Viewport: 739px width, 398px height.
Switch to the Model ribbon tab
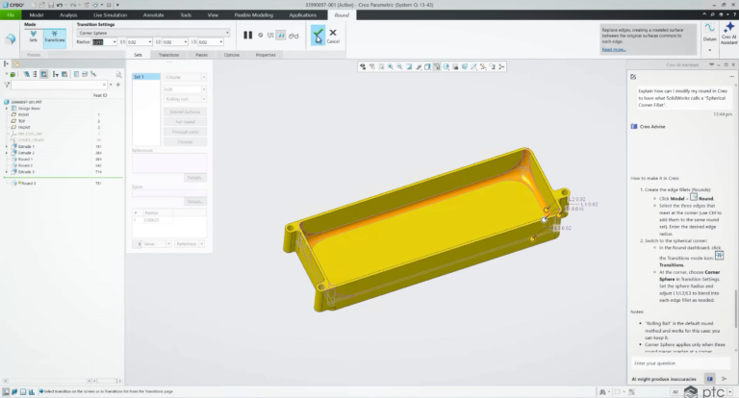point(37,15)
